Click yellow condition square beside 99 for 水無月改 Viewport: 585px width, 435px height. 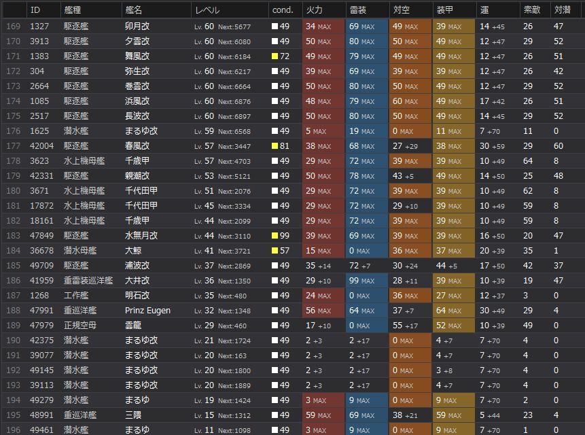point(275,236)
